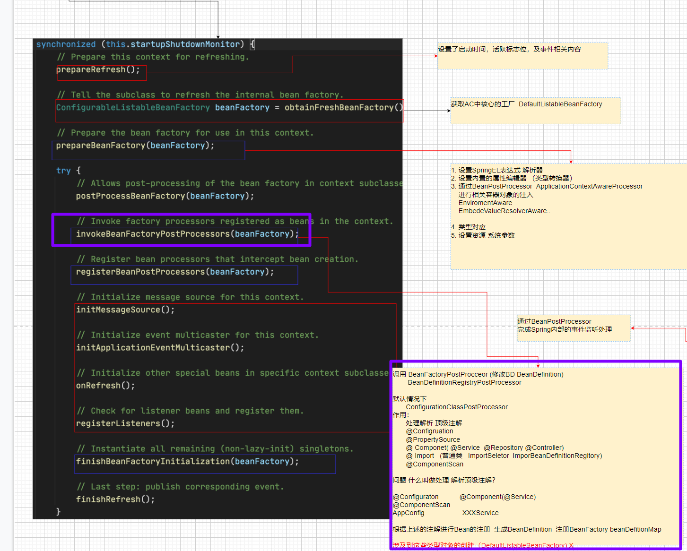The height and width of the screenshot is (551, 687).
Task: Click the 'finishRefresh();' line
Action: pos(115,499)
